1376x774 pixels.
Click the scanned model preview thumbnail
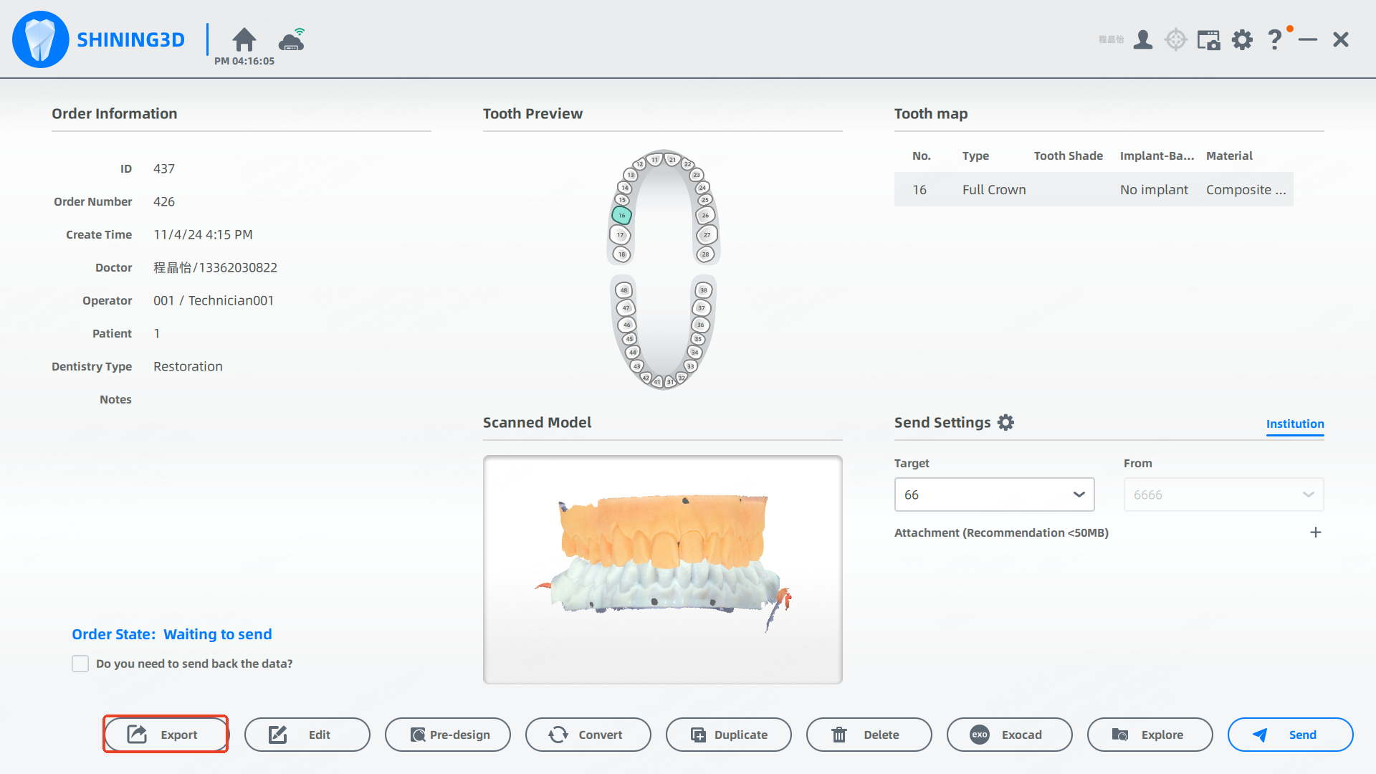(662, 569)
